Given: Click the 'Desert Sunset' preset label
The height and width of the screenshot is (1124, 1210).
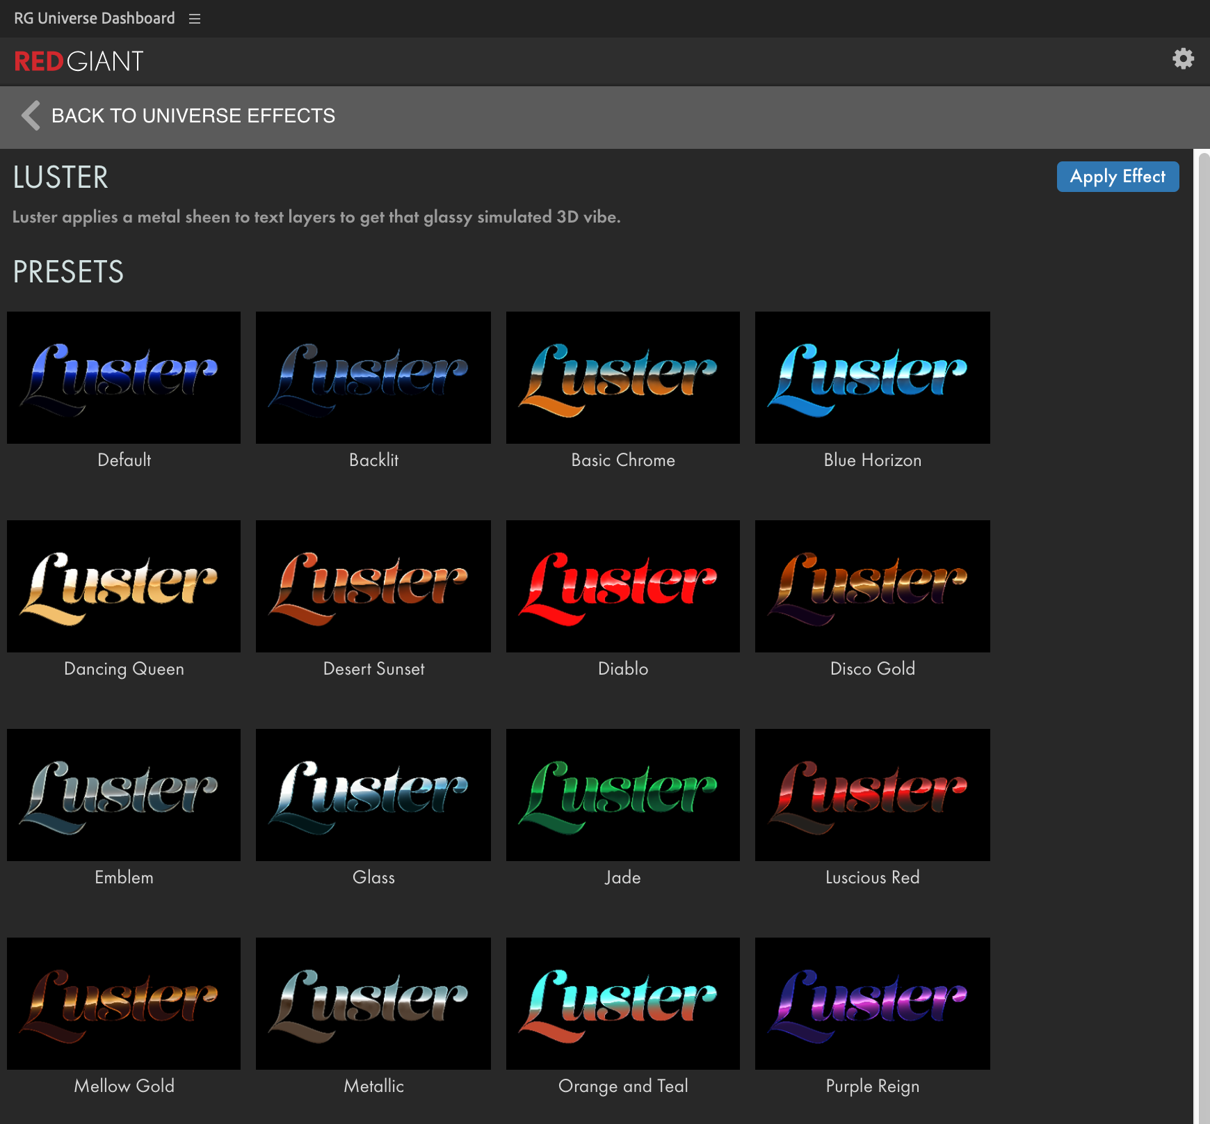Looking at the screenshot, I should pyautogui.click(x=373, y=668).
